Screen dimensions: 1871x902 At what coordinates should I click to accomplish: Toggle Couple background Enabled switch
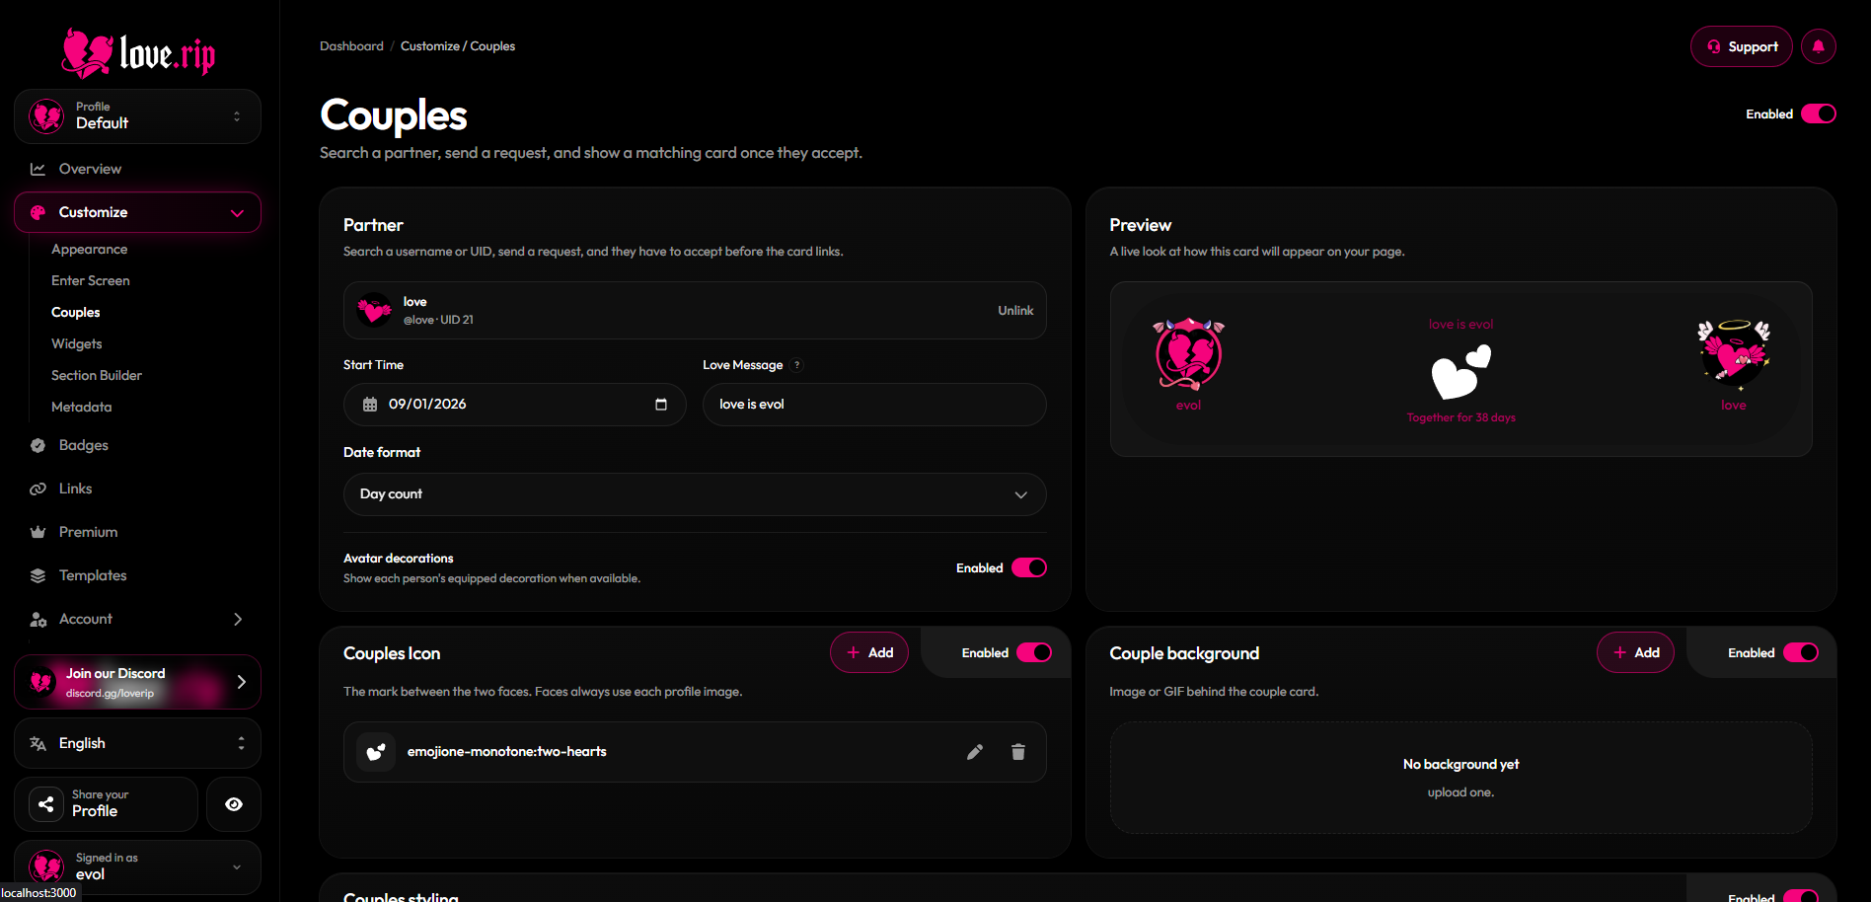coord(1801,652)
